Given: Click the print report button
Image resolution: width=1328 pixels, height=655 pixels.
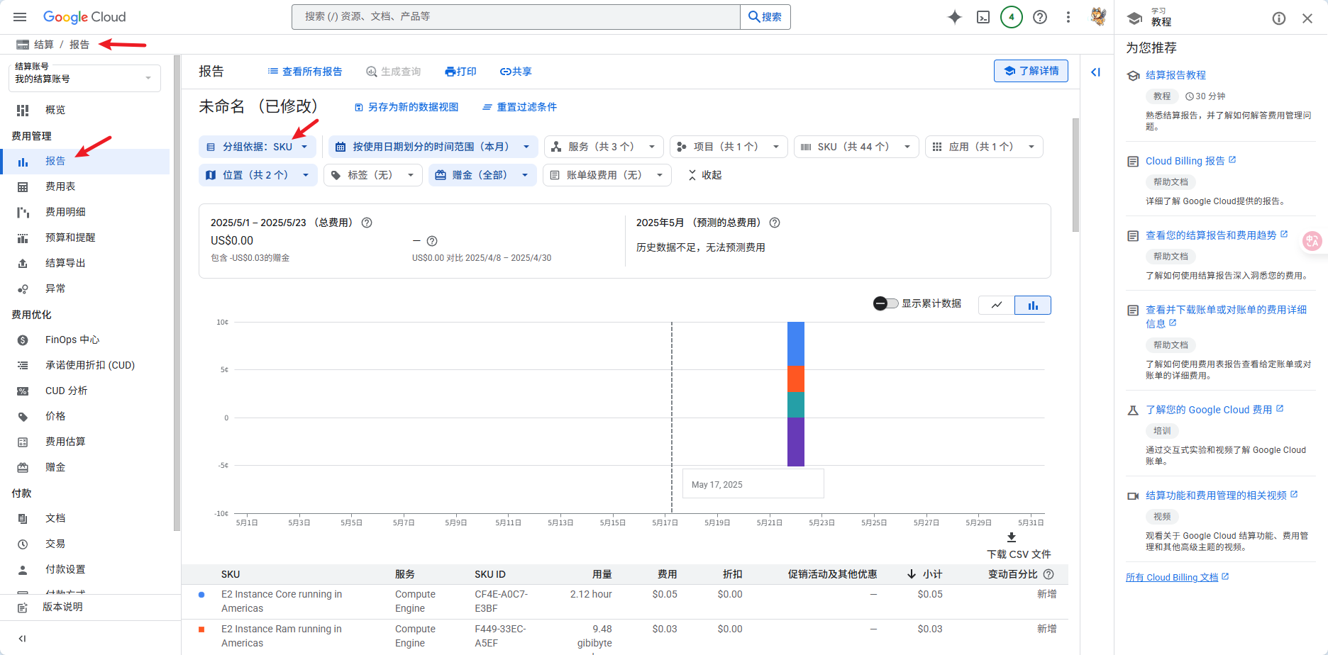Looking at the screenshot, I should click(x=460, y=72).
